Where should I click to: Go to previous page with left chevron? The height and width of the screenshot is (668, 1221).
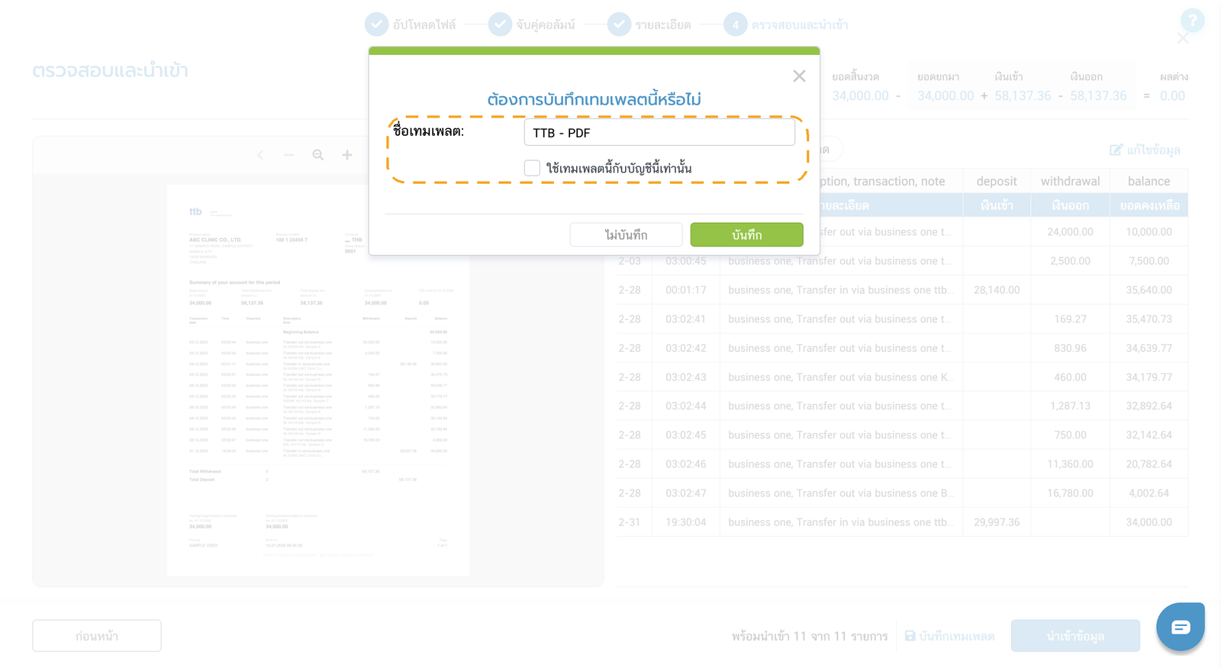(260, 155)
